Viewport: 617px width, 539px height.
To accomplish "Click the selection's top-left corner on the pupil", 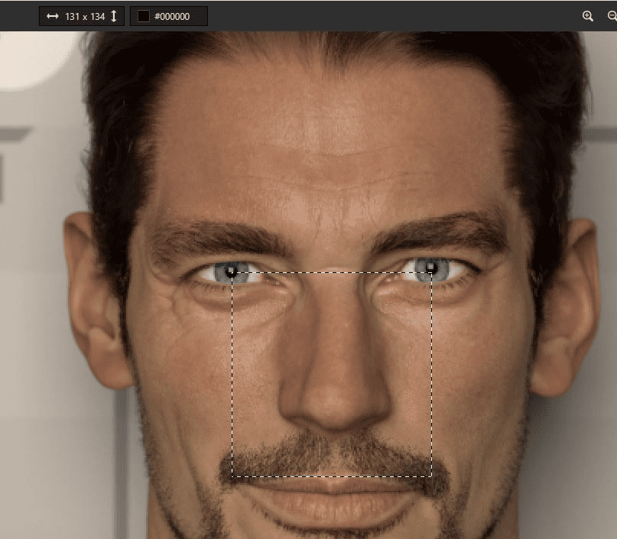I will 232,272.
